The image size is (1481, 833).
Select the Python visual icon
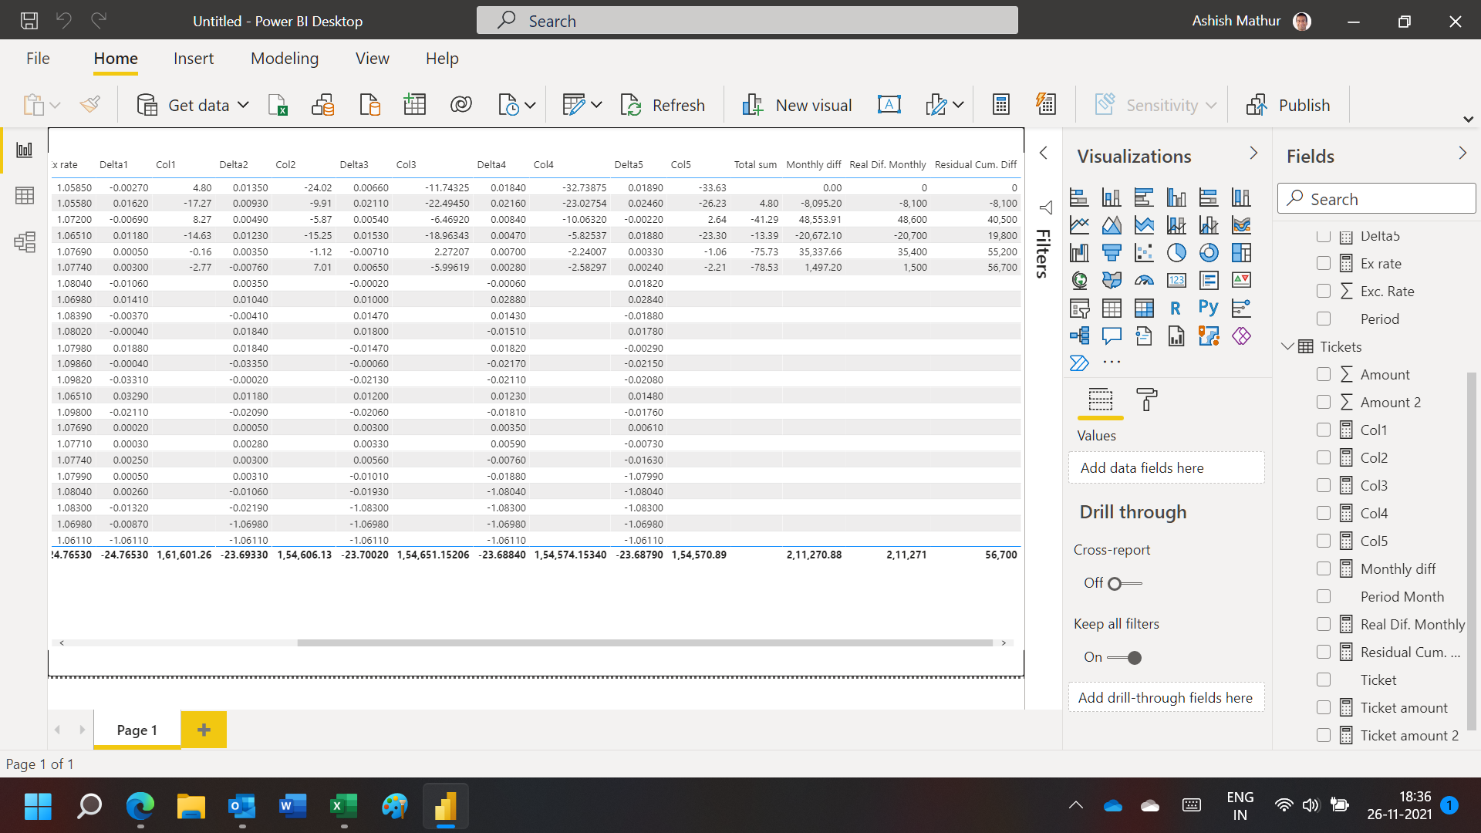tap(1209, 309)
